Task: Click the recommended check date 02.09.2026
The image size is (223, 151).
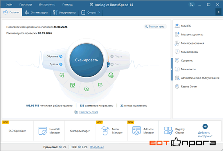Action: (x=45, y=33)
